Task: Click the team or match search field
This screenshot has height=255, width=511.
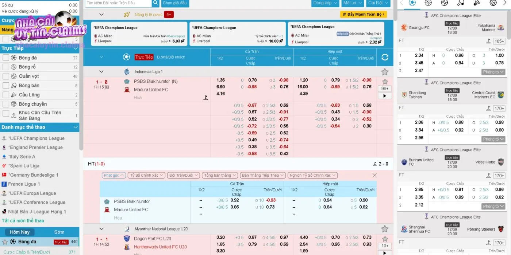Action: (118, 3)
